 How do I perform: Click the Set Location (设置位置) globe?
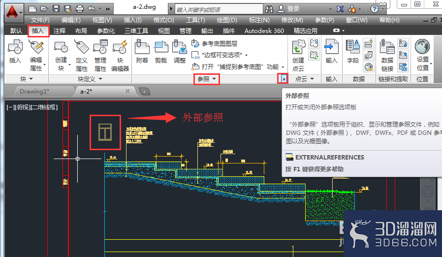(x=422, y=46)
